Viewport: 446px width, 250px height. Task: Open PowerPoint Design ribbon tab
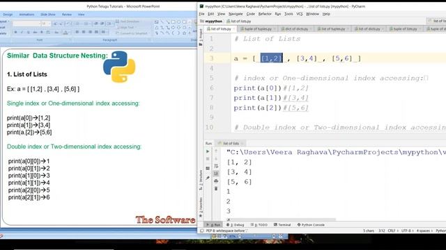tap(8, 15)
